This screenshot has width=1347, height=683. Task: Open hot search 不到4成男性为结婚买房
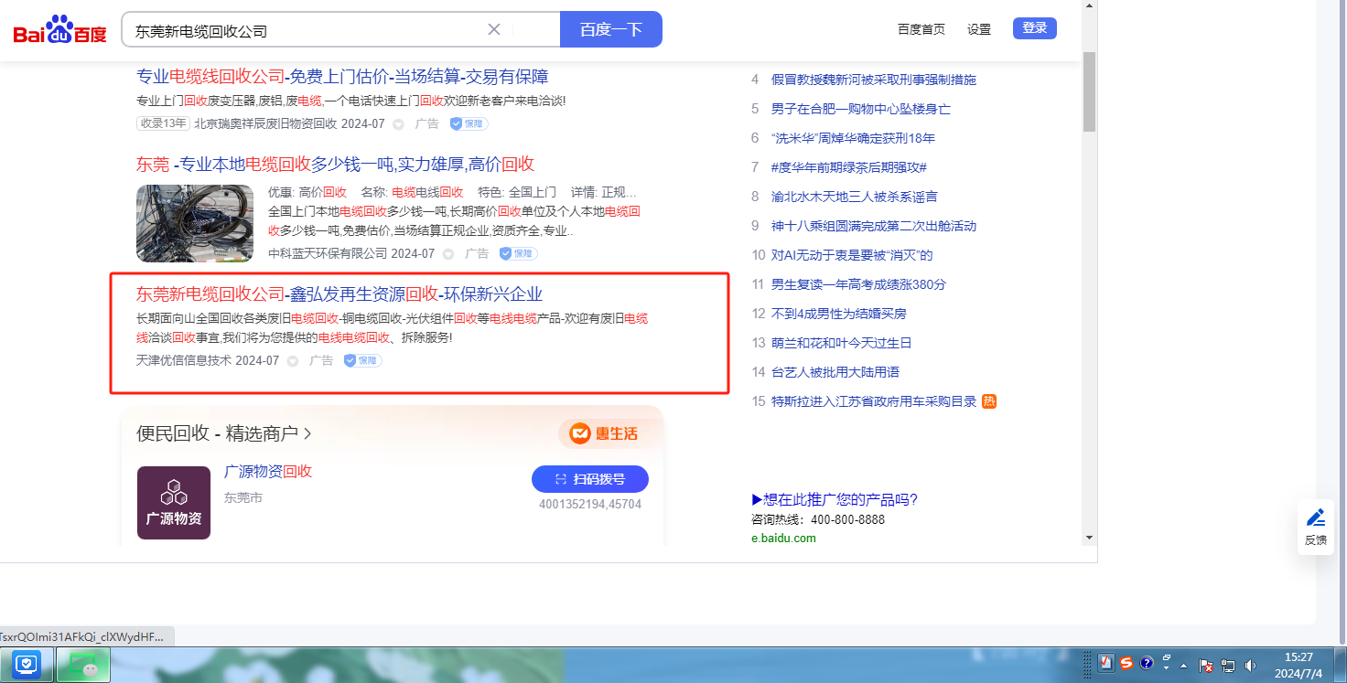click(839, 314)
